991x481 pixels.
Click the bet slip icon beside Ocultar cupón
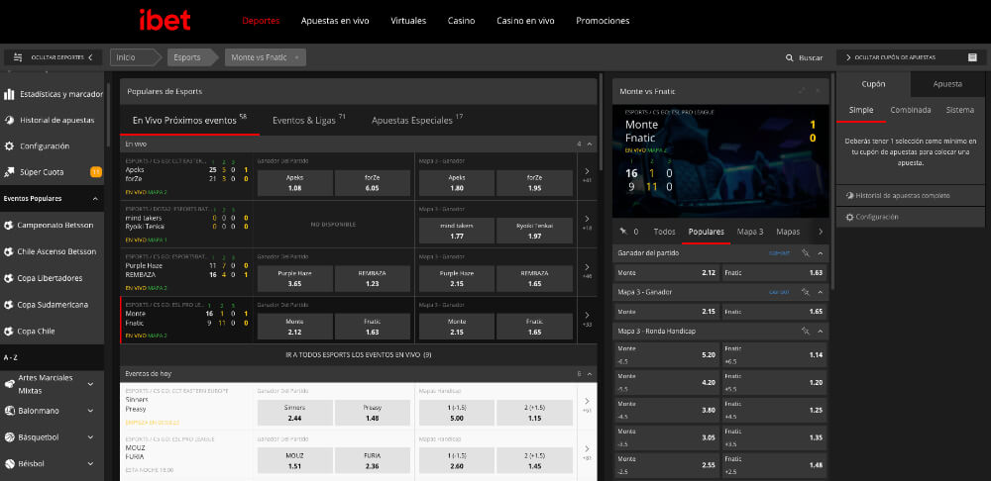(x=972, y=57)
